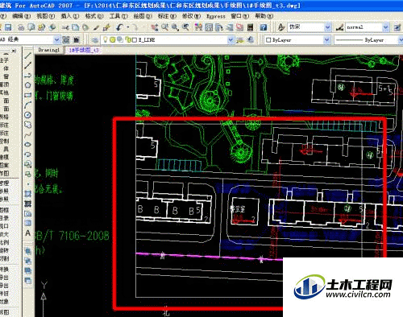Open the Text style manager icon

tap(281, 27)
